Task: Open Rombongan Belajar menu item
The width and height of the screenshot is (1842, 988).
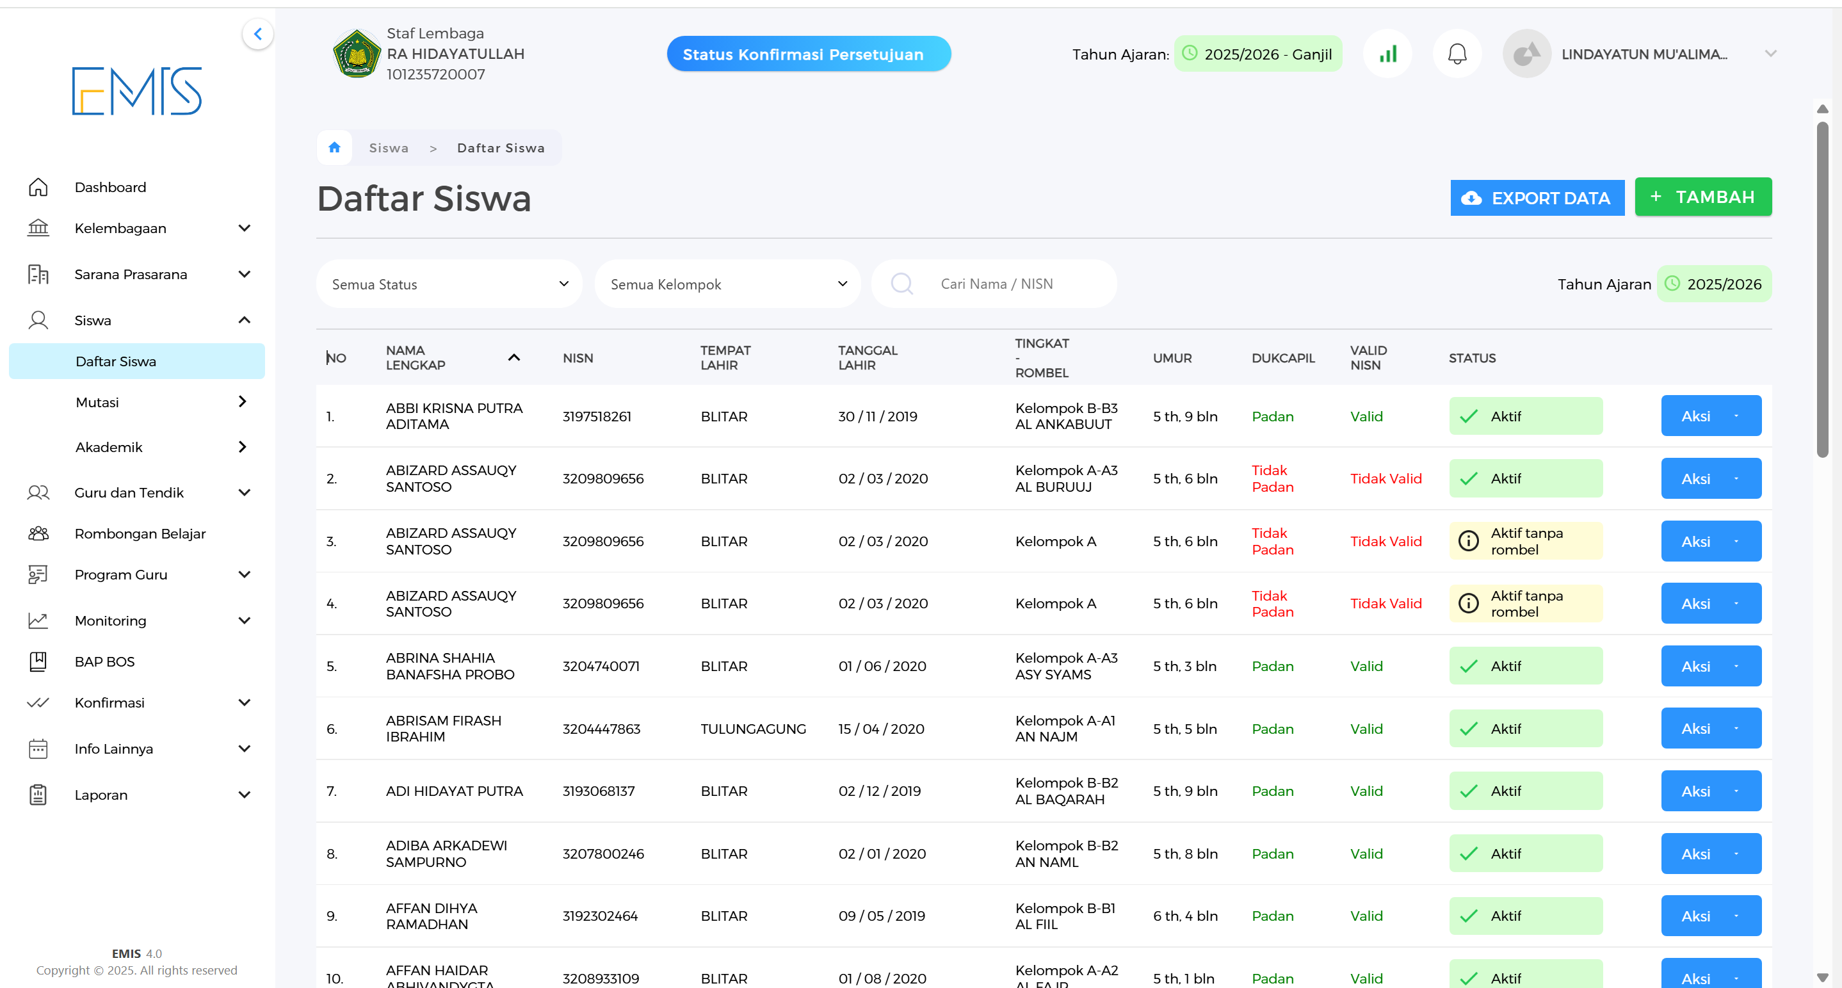Action: pyautogui.click(x=140, y=533)
